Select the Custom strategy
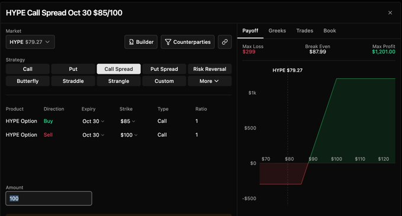 click(x=164, y=81)
